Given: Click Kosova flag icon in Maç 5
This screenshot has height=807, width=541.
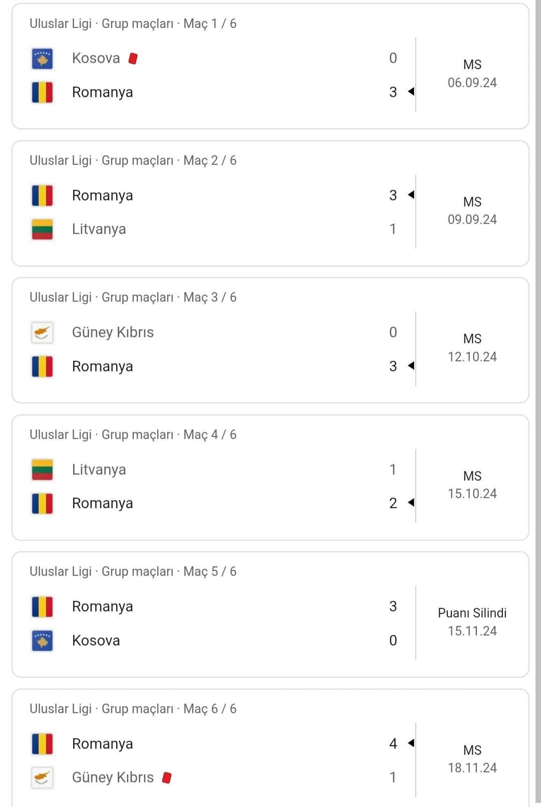Looking at the screenshot, I should tap(42, 641).
